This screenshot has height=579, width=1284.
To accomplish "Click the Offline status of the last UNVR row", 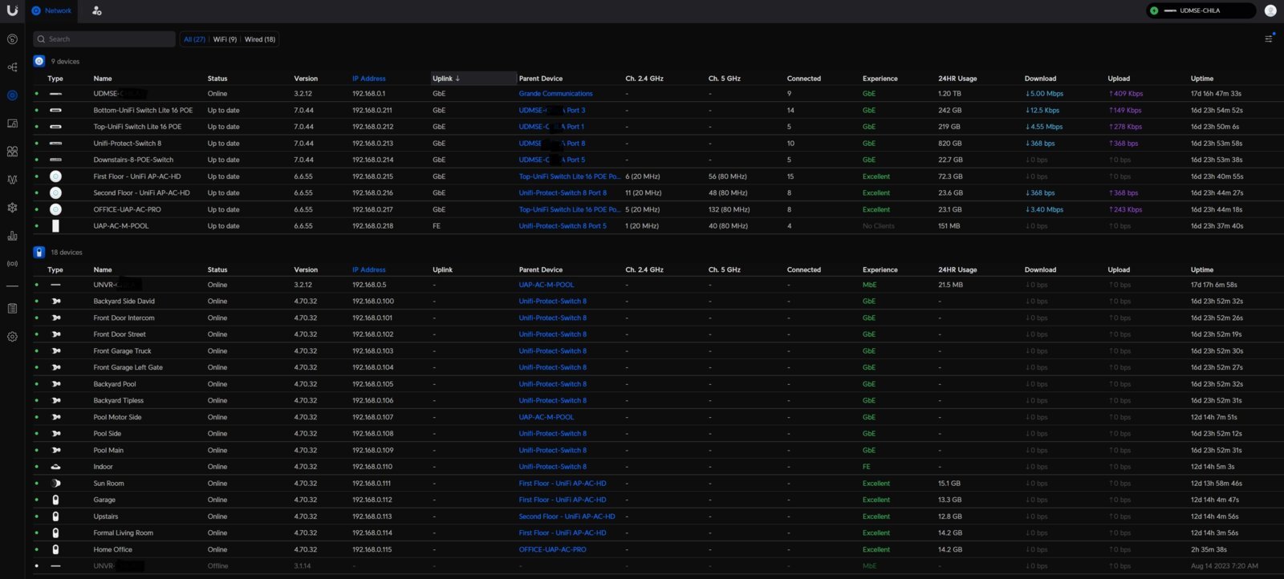I will click(217, 566).
